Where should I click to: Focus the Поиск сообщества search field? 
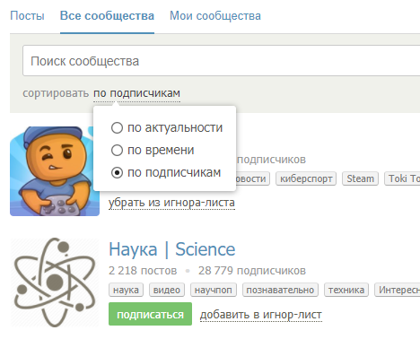[222, 61]
